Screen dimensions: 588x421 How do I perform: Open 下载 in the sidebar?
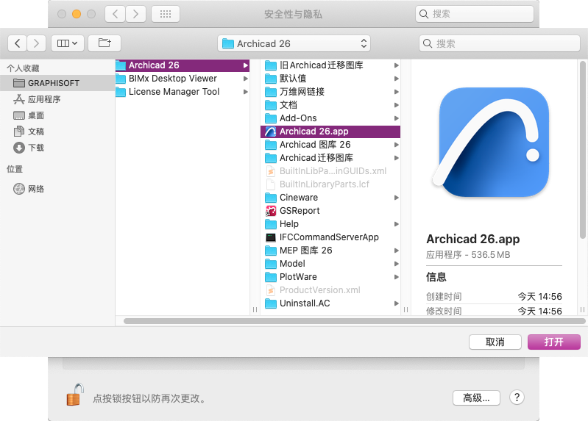click(x=57, y=148)
